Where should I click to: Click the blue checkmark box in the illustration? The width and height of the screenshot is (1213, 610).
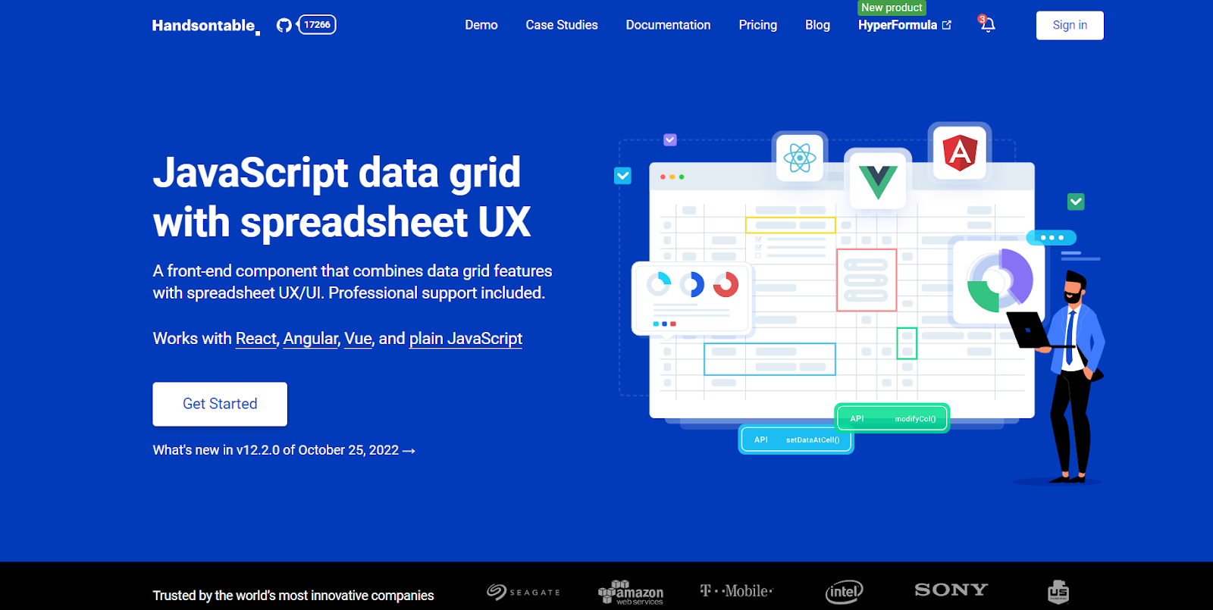[622, 176]
